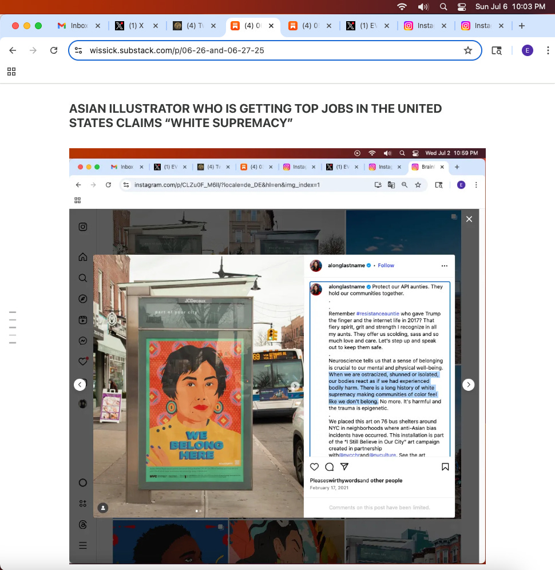View site information icon beside wissick.substack.com URL

(x=78, y=50)
